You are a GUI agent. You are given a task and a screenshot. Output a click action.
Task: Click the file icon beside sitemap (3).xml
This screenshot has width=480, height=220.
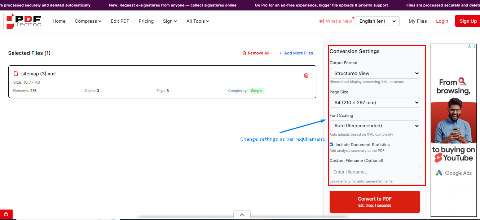(x=16, y=74)
